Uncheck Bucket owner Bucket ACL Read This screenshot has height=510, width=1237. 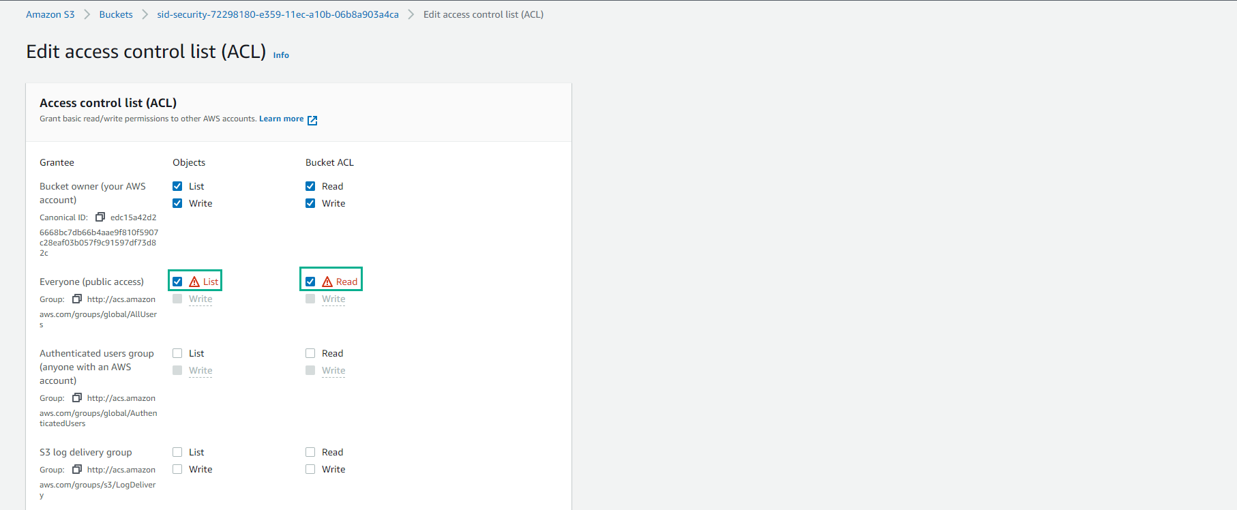[310, 186]
